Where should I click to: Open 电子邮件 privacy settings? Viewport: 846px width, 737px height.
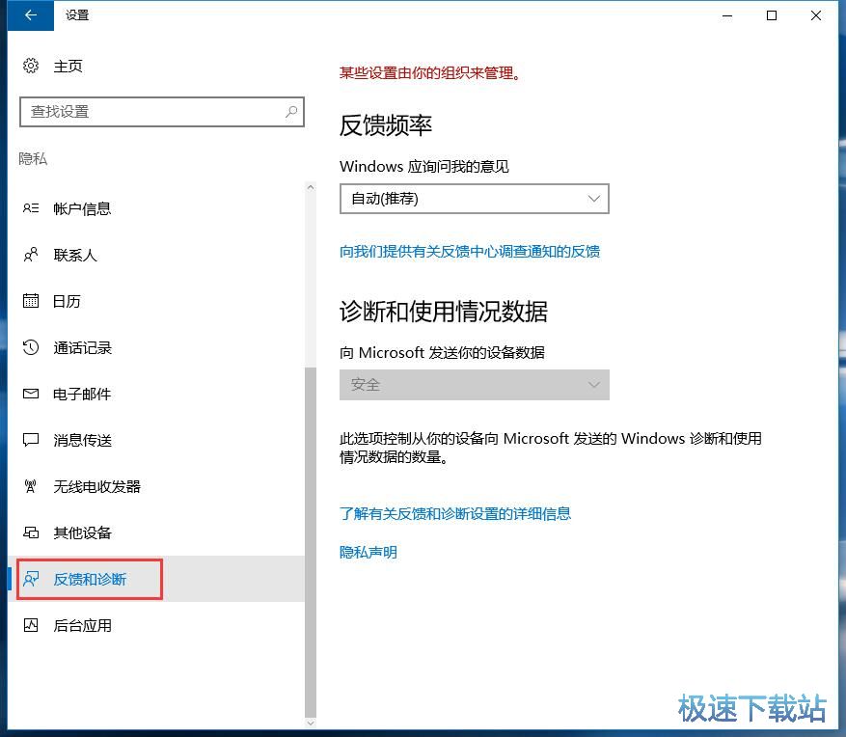click(156, 394)
